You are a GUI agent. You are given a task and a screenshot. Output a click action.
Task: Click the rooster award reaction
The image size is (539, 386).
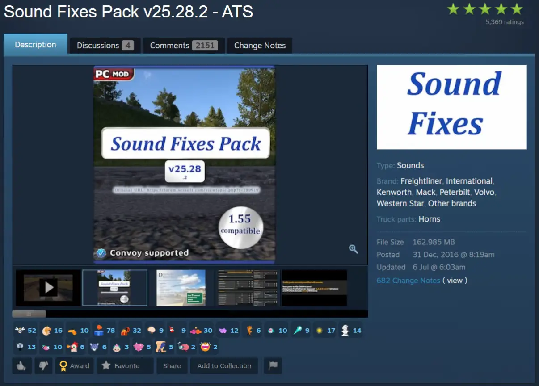pos(76,347)
